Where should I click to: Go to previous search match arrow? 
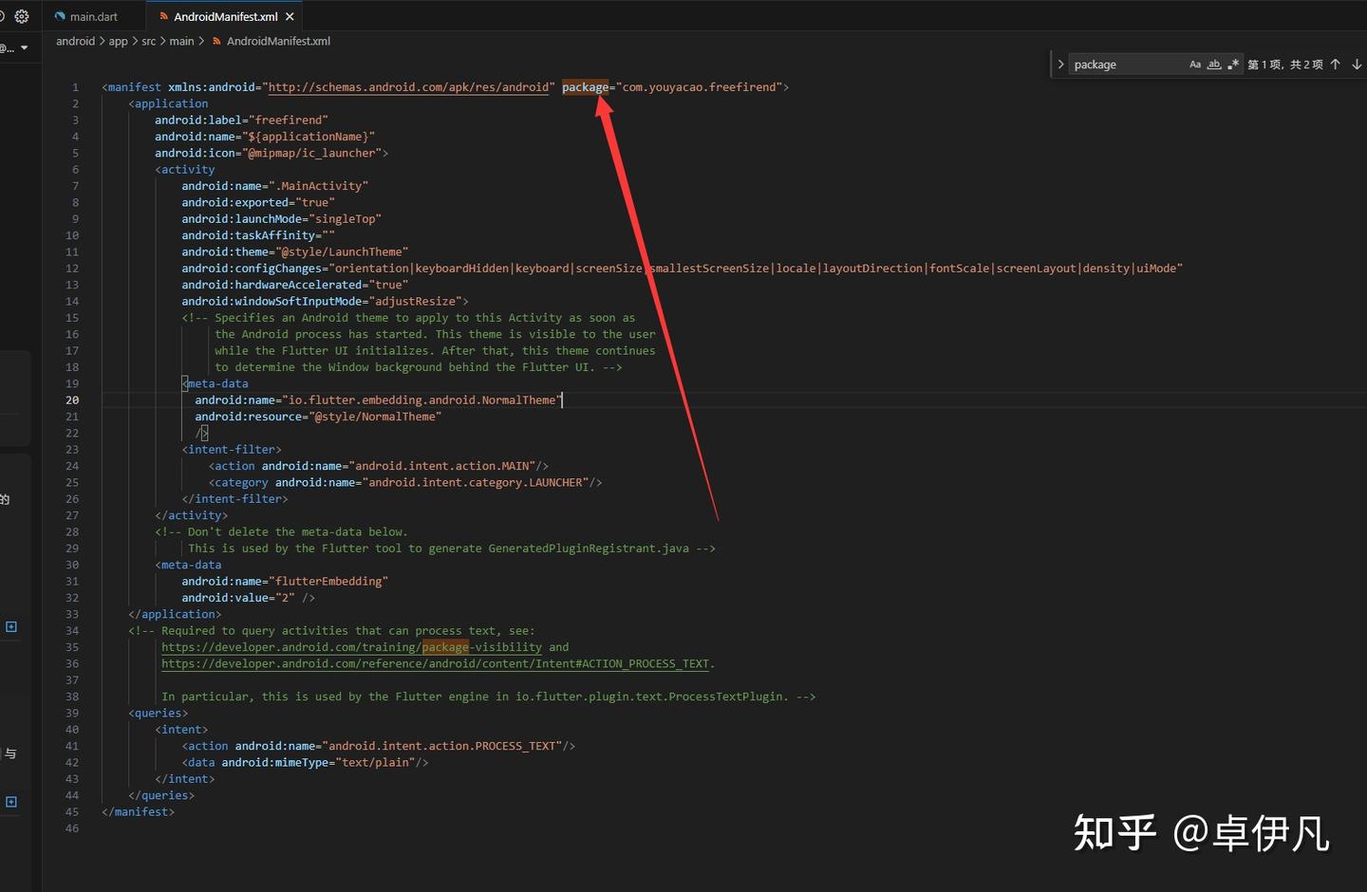1335,65
